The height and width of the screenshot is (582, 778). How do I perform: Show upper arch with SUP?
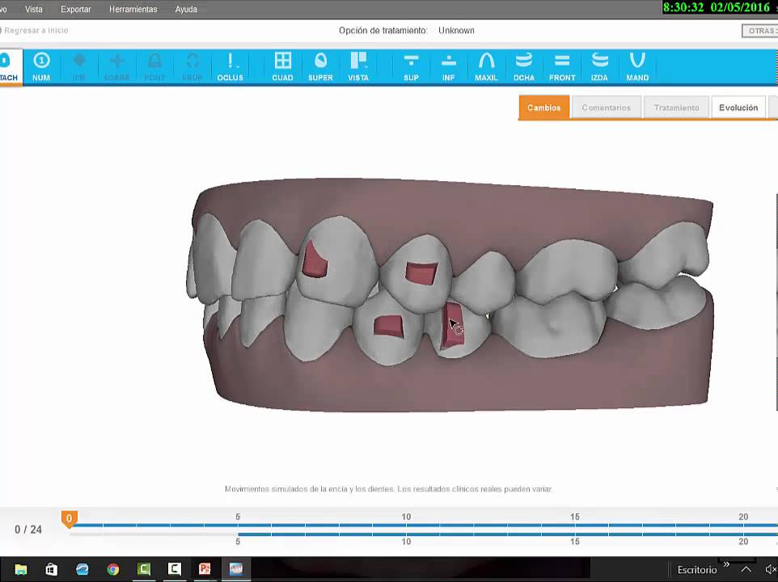[411, 67]
